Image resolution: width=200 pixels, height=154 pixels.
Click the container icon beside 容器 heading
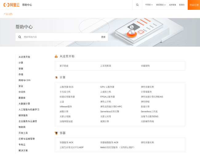pyautogui.click(x=56, y=133)
